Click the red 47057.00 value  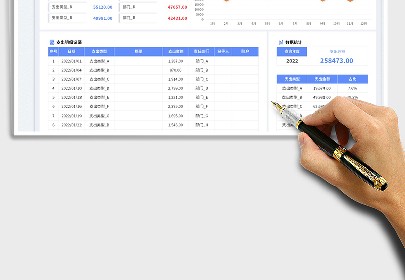178,7
